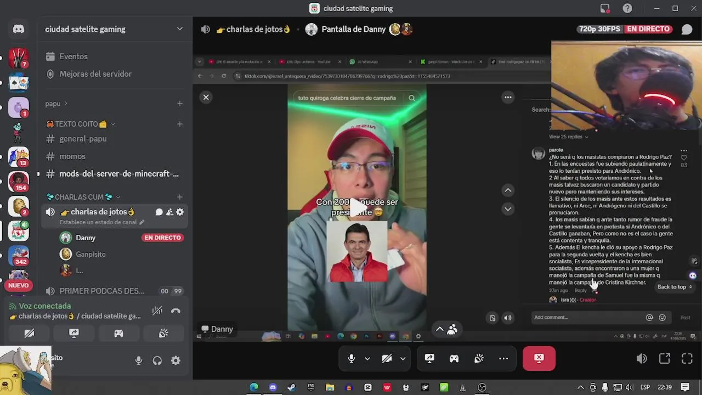Image resolution: width=702 pixels, height=395 pixels.
Task: Click Back to top in comments
Action: pos(675,286)
